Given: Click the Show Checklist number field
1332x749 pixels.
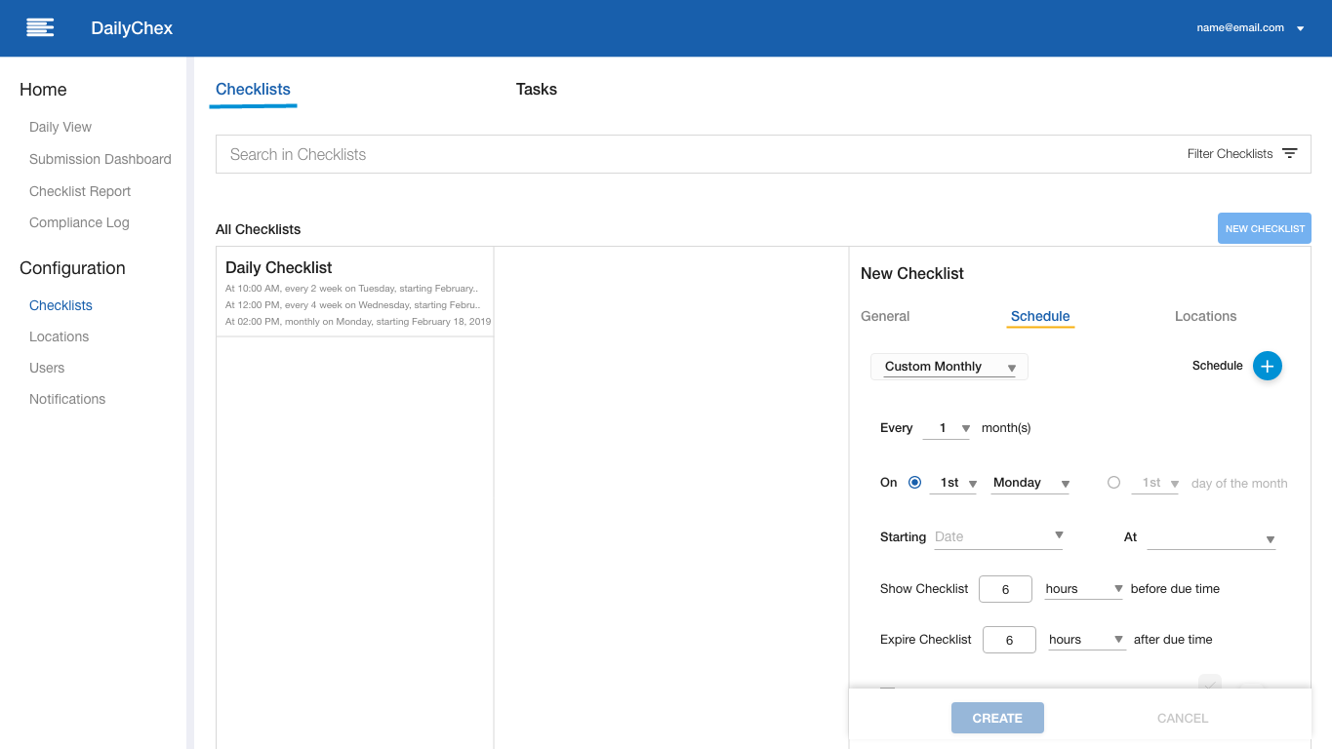Looking at the screenshot, I should pos(1005,589).
